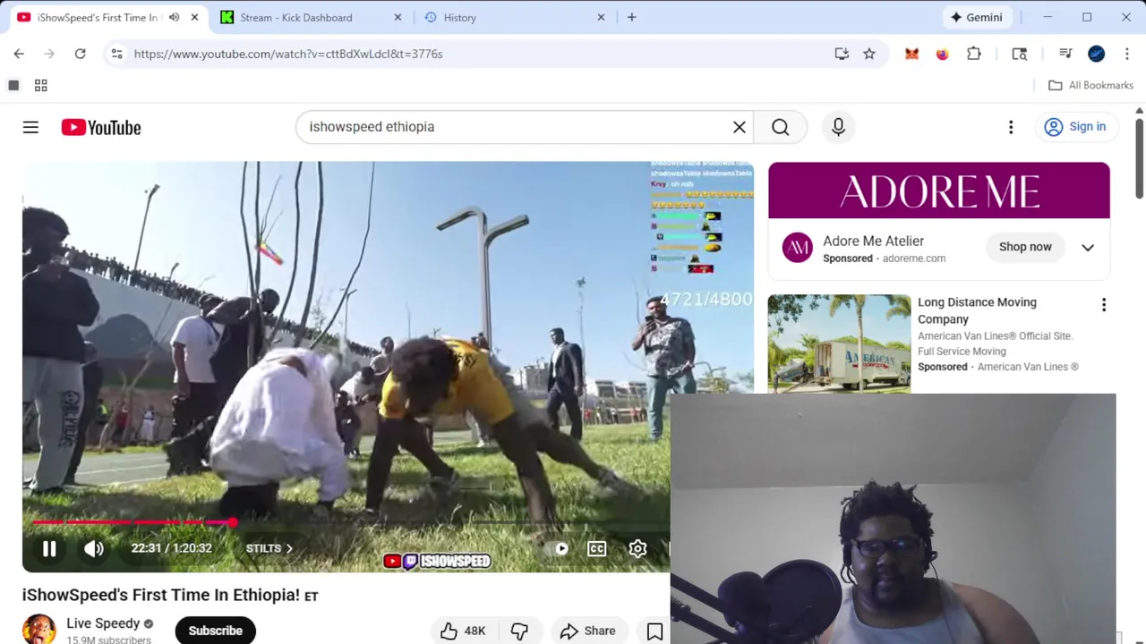Close the History tab
This screenshot has width=1146, height=644.
(x=602, y=17)
